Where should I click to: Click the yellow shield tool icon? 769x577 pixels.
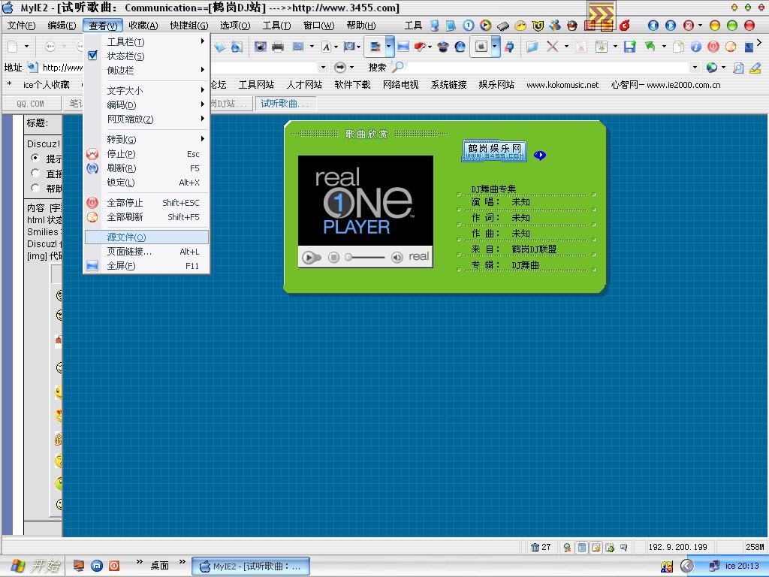(x=538, y=26)
